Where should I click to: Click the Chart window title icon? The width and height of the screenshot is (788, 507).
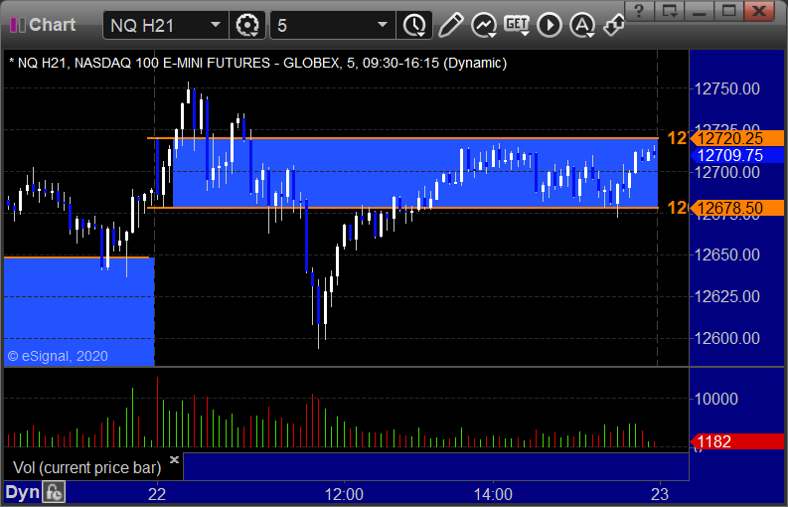click(18, 25)
